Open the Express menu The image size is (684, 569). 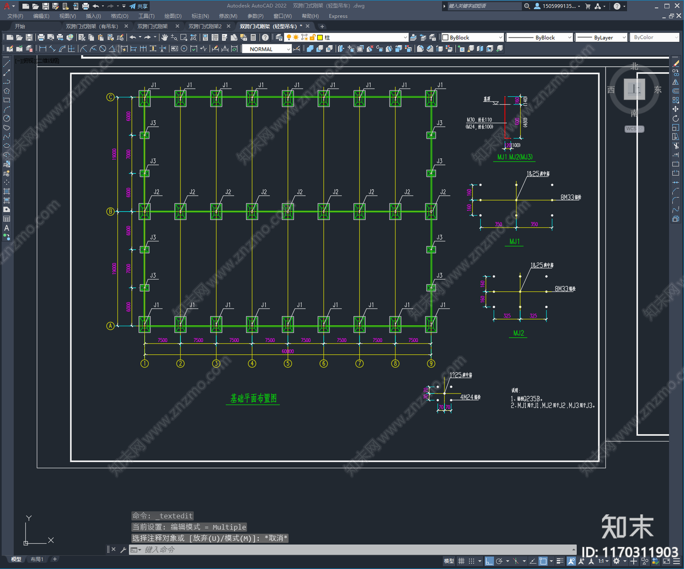click(x=338, y=16)
